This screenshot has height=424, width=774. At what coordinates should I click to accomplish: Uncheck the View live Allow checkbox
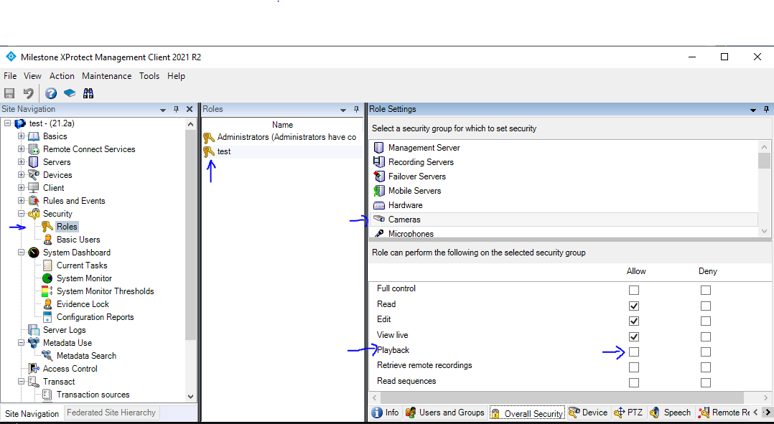[634, 336]
